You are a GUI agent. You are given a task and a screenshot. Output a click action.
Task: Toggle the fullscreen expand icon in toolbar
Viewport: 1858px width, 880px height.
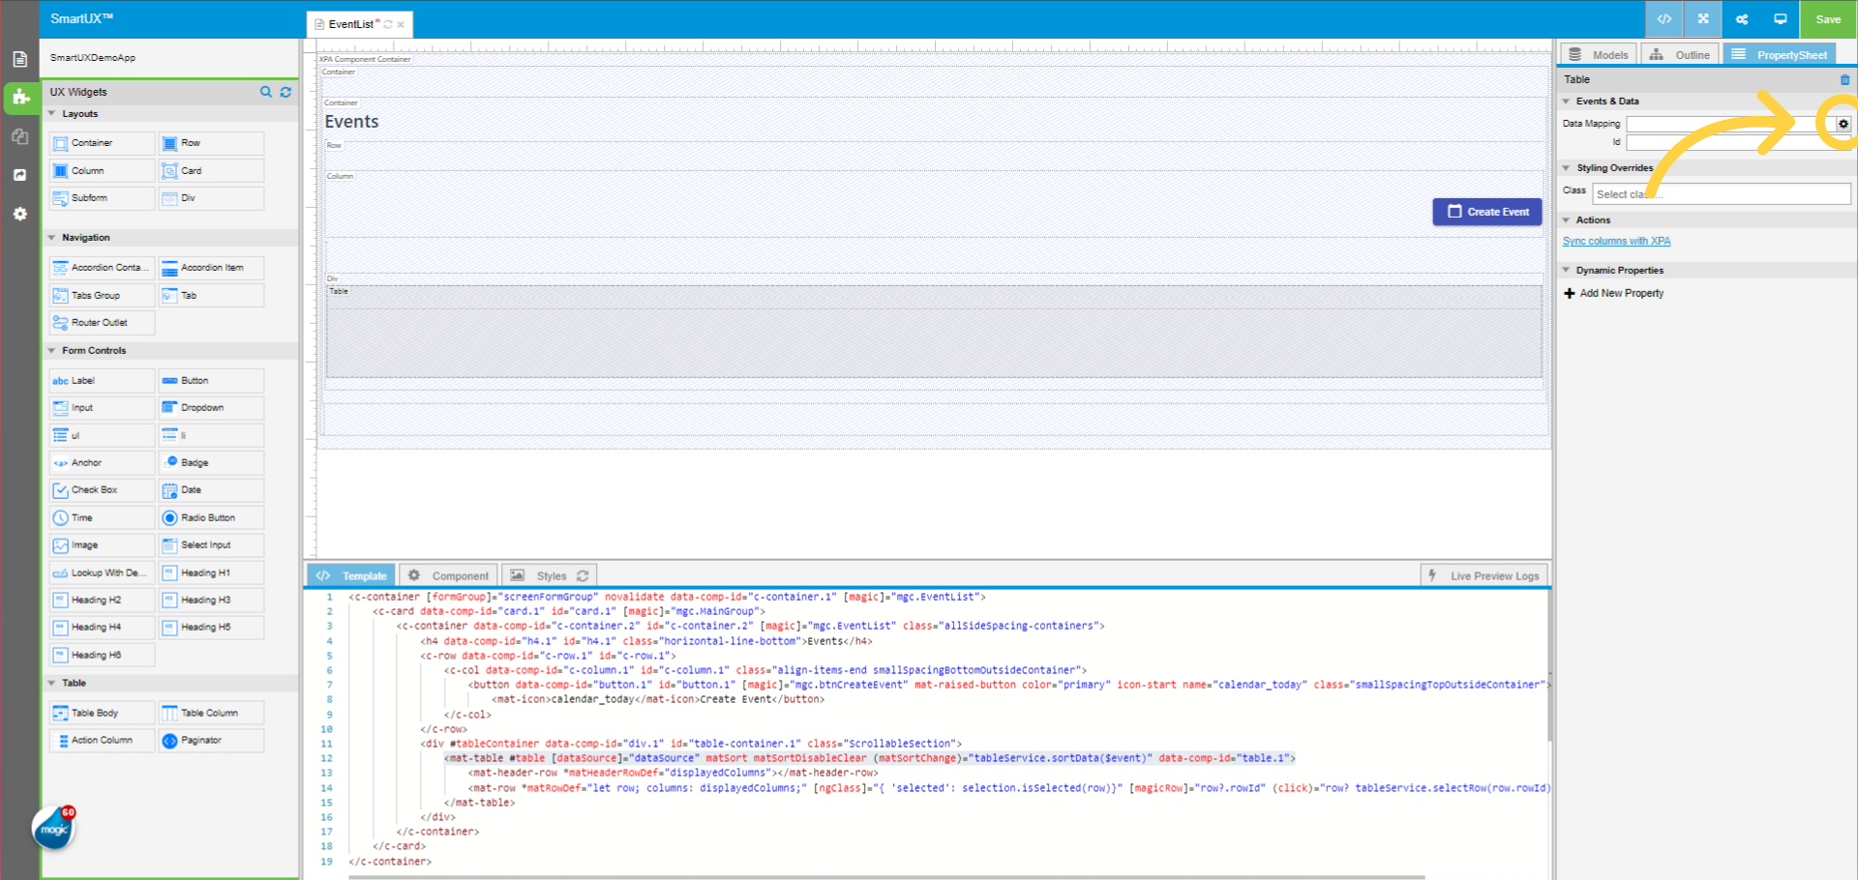1703,19
